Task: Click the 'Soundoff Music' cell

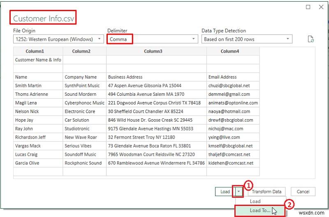Action: (x=85, y=154)
